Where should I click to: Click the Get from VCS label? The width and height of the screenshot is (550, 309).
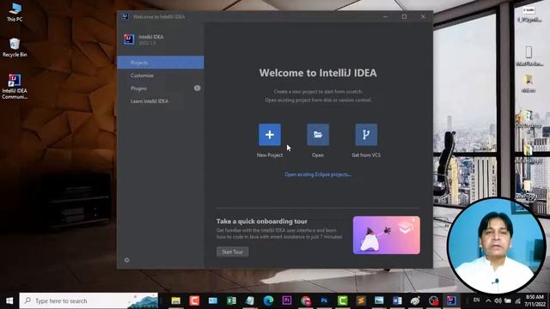point(366,154)
